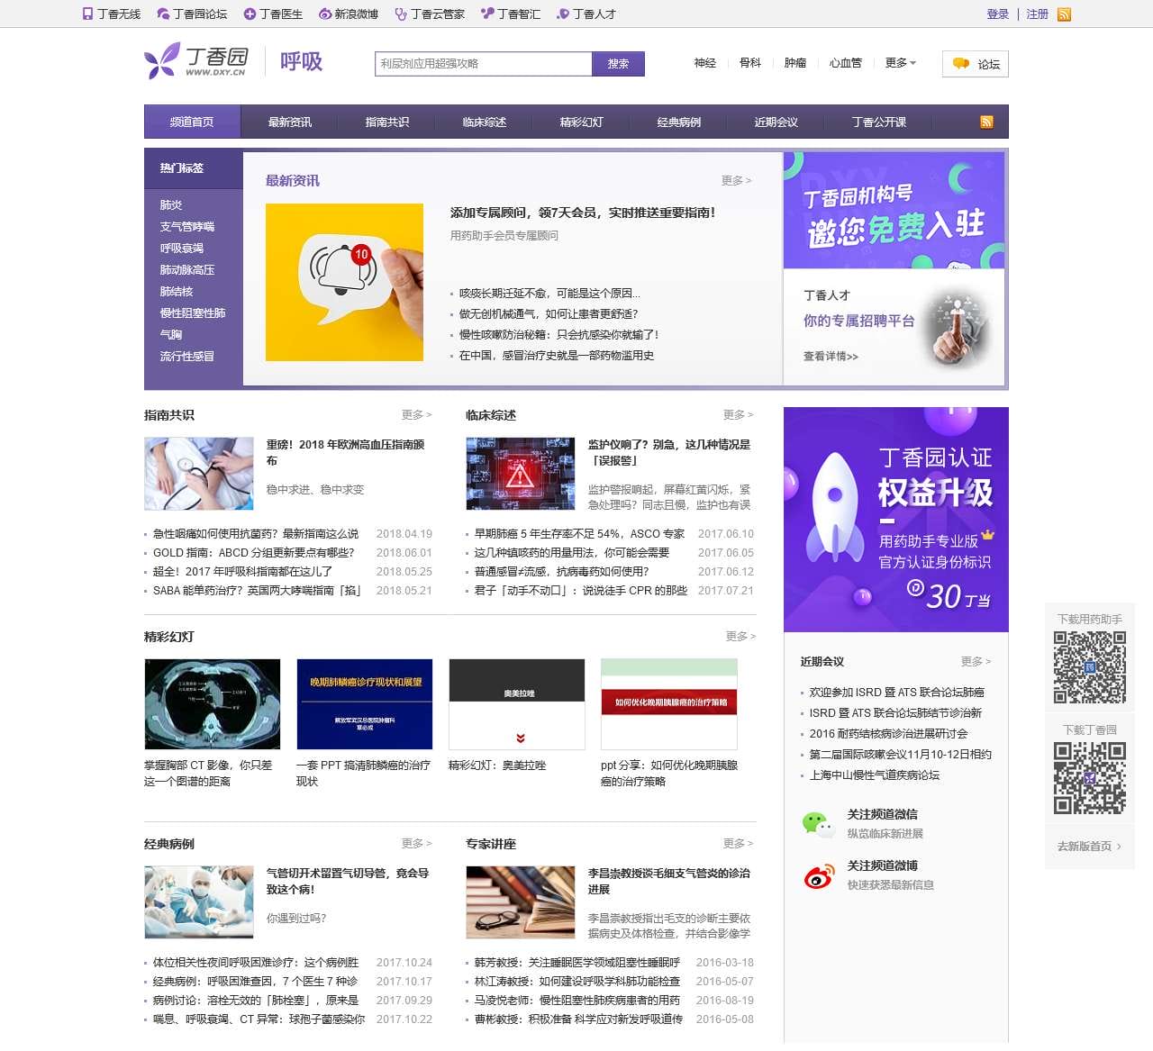Expand the 更多 dropdown in header
This screenshot has width=1153, height=1051.
point(900,62)
